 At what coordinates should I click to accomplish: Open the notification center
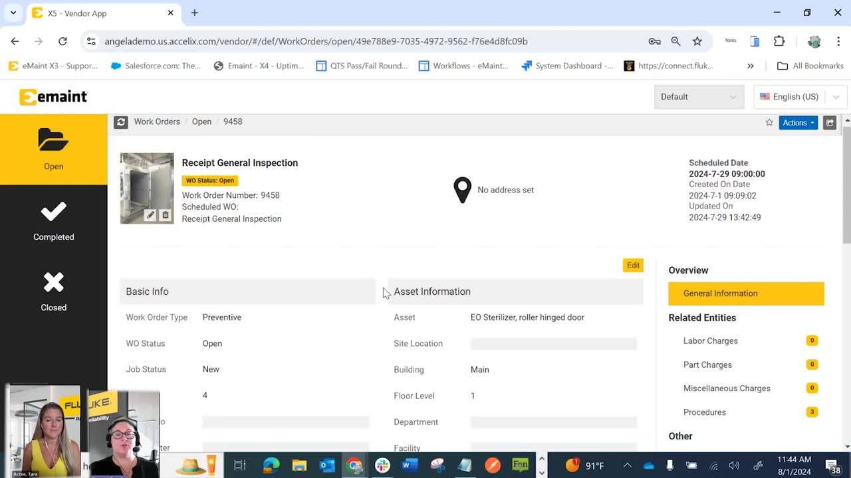832,465
